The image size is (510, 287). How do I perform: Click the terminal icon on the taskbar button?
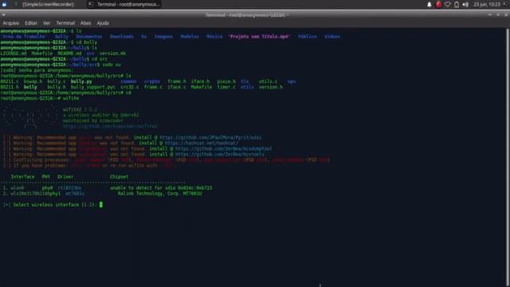tap(91, 4)
